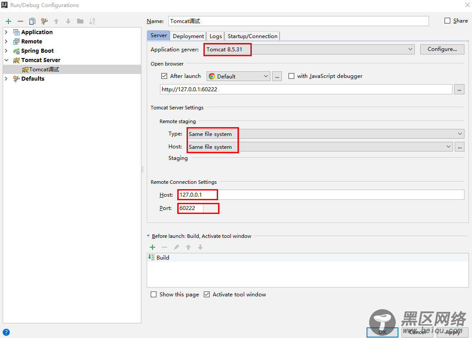Add a before launch task
The height and width of the screenshot is (338, 472).
point(152,247)
